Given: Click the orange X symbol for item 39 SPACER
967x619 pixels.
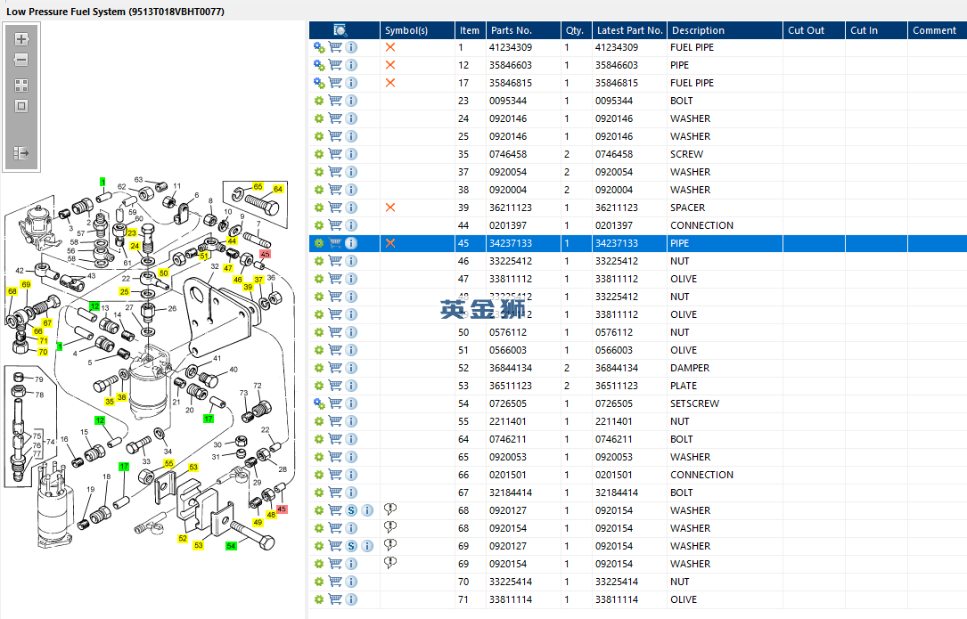Looking at the screenshot, I should 389,208.
